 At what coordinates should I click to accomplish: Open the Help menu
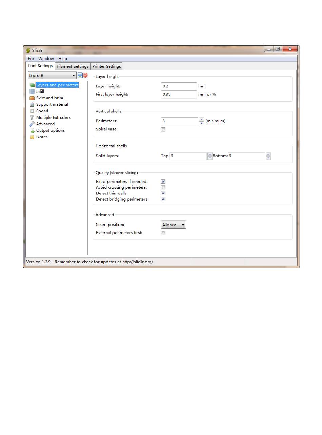click(x=63, y=59)
